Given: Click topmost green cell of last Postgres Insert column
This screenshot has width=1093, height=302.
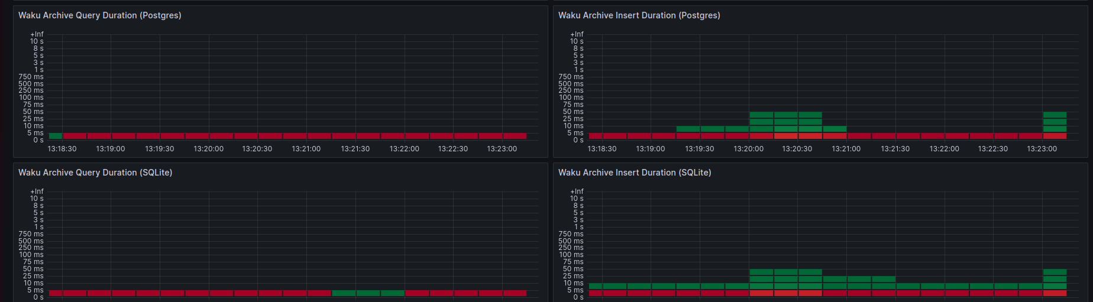Looking at the screenshot, I should click(x=1055, y=115).
